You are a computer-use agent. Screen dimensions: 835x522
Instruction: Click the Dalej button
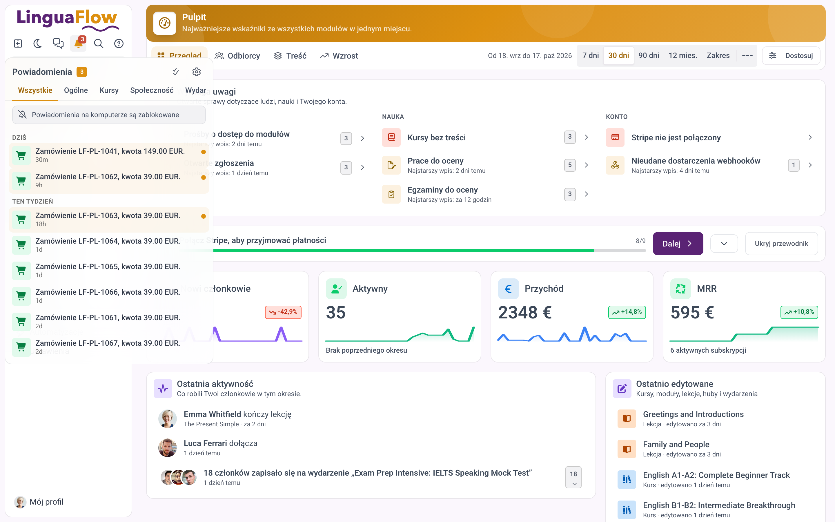coord(678,243)
